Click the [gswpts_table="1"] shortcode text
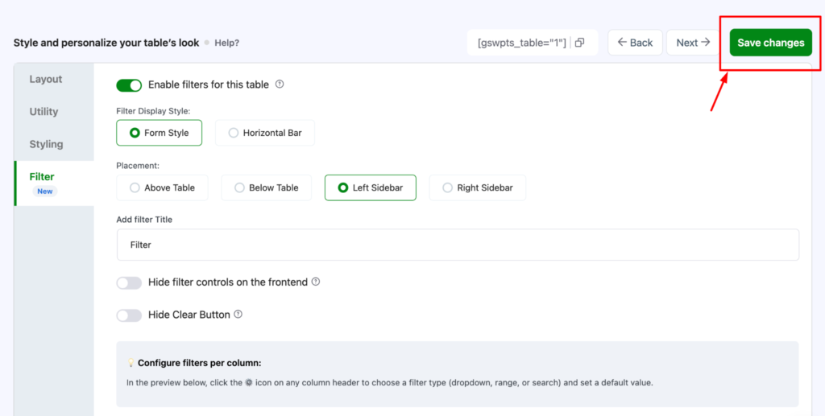This screenshot has height=416, width=825. [522, 43]
